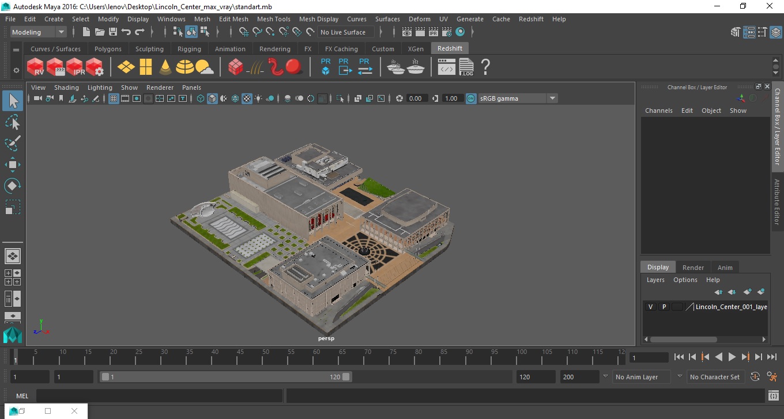Click the red sphere material shelf icon
The image size is (784, 419).
pos(294,67)
